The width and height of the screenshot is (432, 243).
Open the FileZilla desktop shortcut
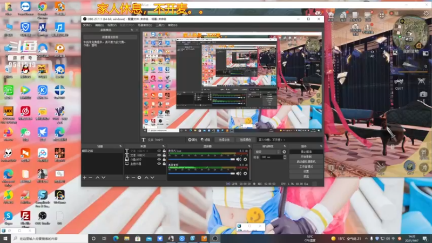click(x=25, y=218)
